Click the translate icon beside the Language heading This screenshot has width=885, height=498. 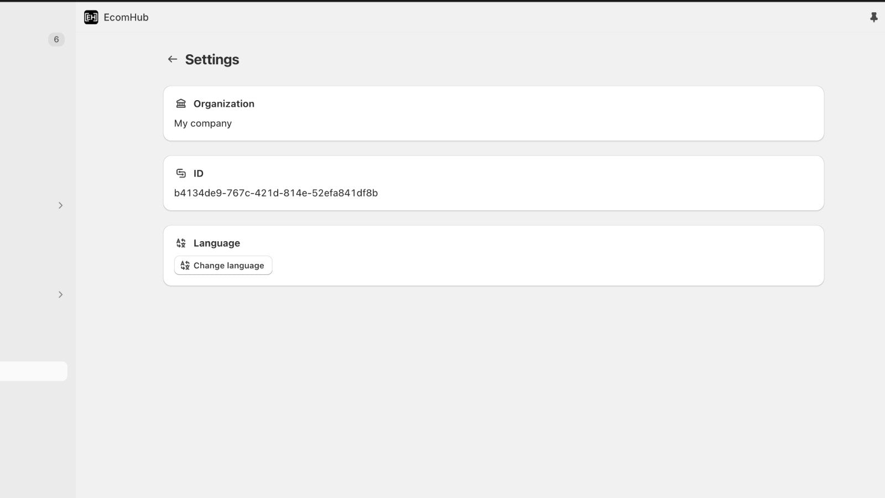pos(181,243)
